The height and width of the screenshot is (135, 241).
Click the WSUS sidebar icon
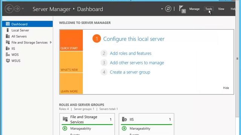[x=8, y=60]
